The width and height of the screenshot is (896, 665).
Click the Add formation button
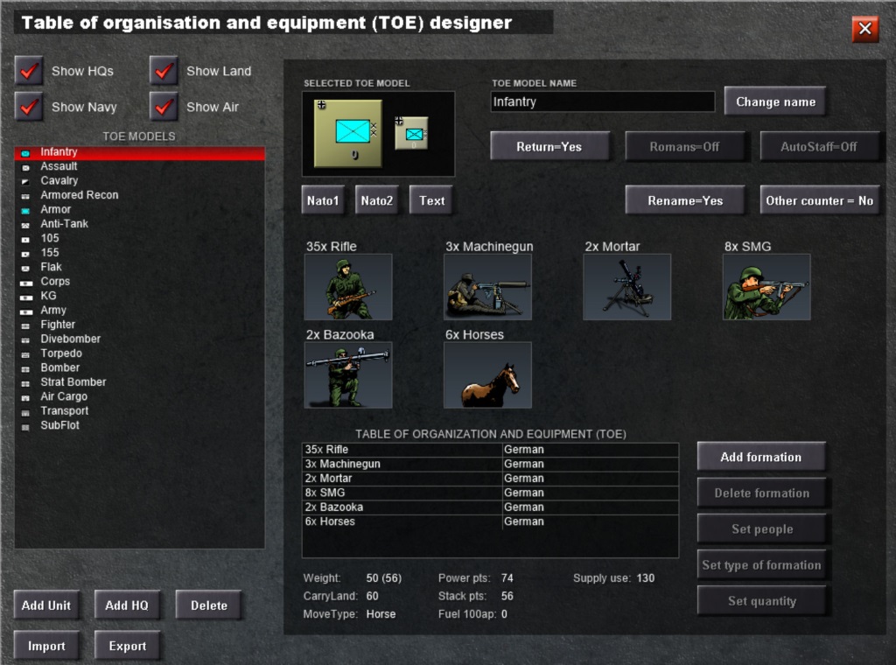point(761,457)
